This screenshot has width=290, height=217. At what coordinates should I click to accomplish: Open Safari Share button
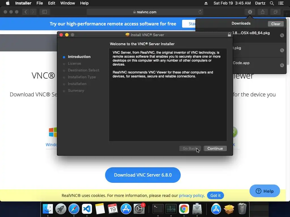[263, 12]
